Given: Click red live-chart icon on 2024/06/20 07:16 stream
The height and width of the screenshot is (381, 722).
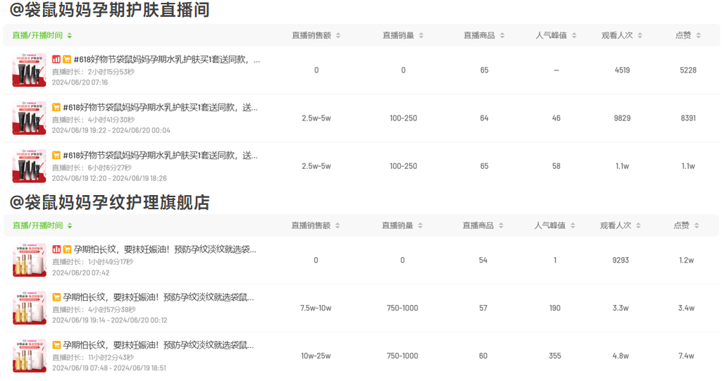Looking at the screenshot, I should point(56,59).
